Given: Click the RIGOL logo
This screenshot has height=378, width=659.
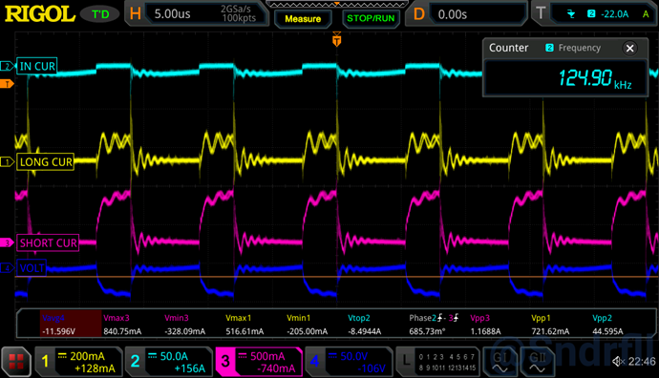Looking at the screenshot, I should (x=40, y=14).
